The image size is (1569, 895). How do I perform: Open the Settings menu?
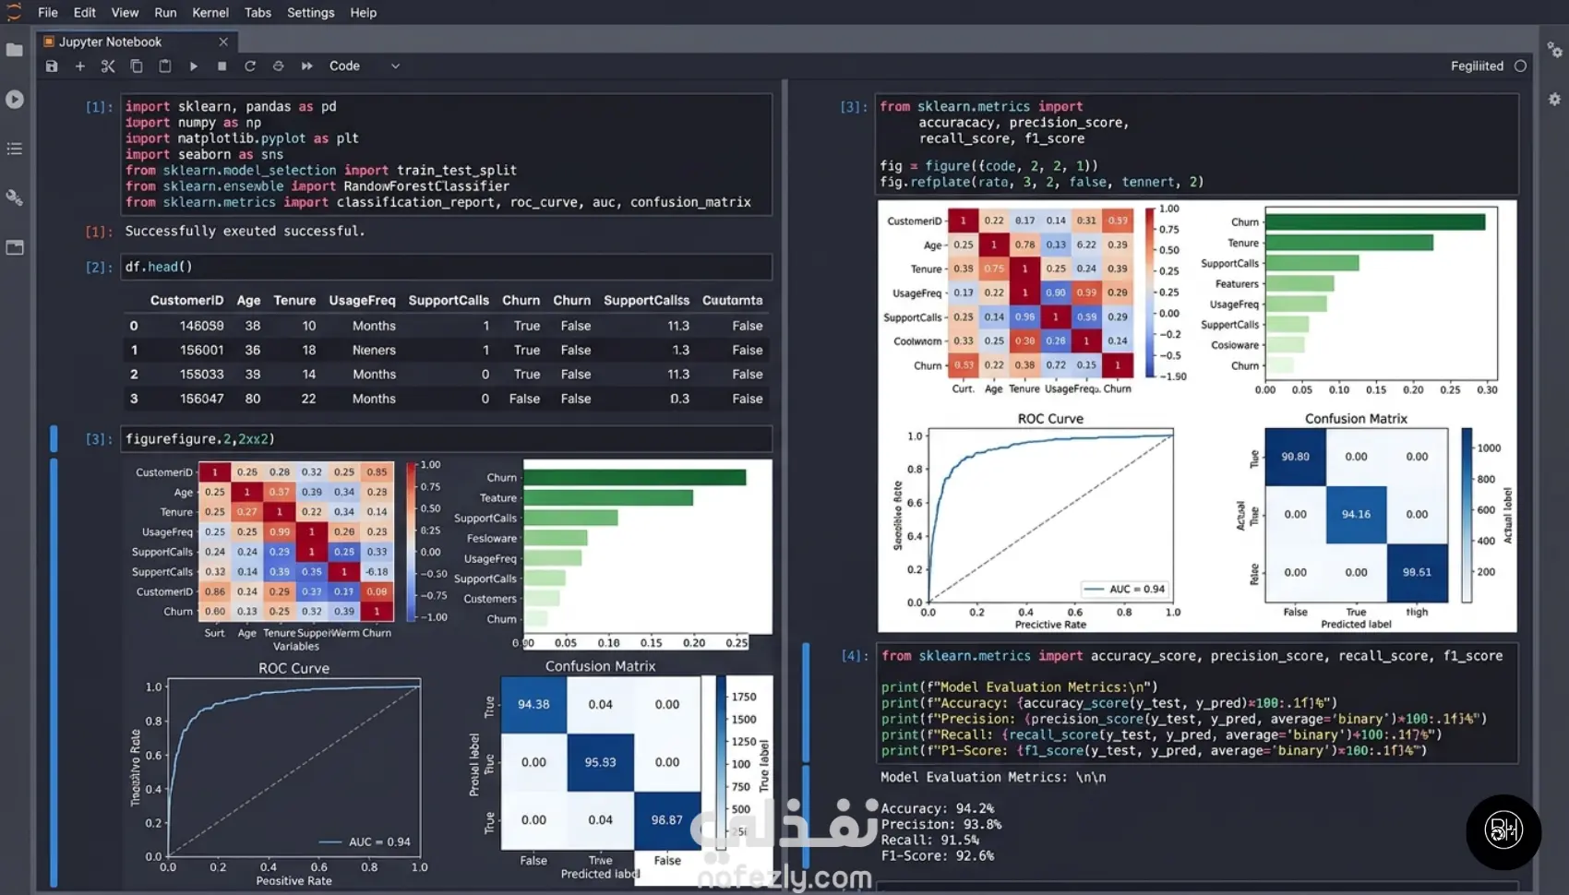click(x=310, y=13)
